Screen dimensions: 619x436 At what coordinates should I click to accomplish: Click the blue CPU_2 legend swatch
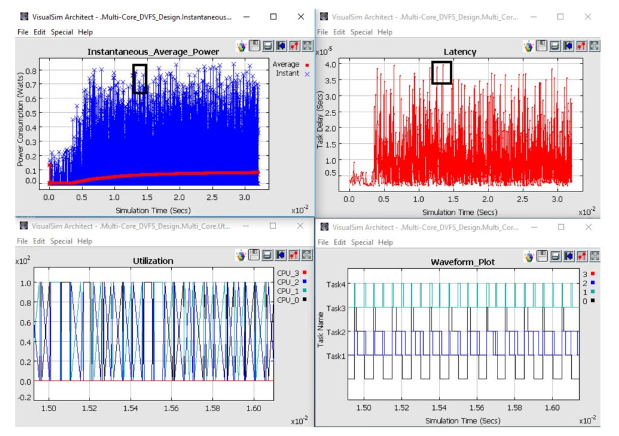click(305, 281)
